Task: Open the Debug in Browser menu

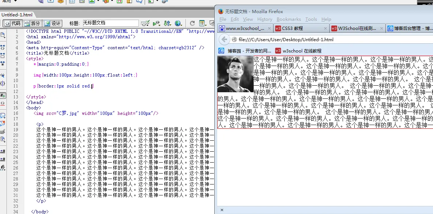Action: tap(157, 23)
